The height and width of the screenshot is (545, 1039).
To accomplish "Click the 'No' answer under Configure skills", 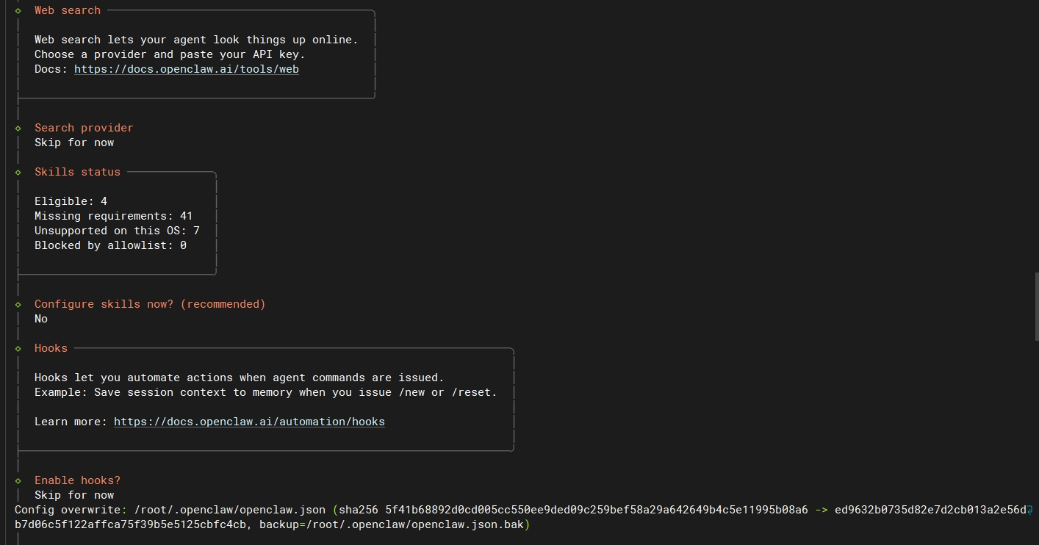I will (41, 319).
